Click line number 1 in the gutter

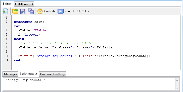click(7, 18)
